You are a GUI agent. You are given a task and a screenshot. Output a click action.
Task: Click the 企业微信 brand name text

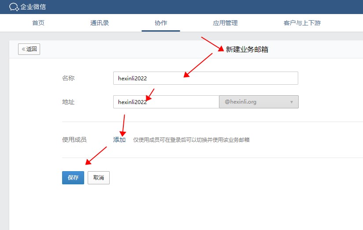point(33,7)
